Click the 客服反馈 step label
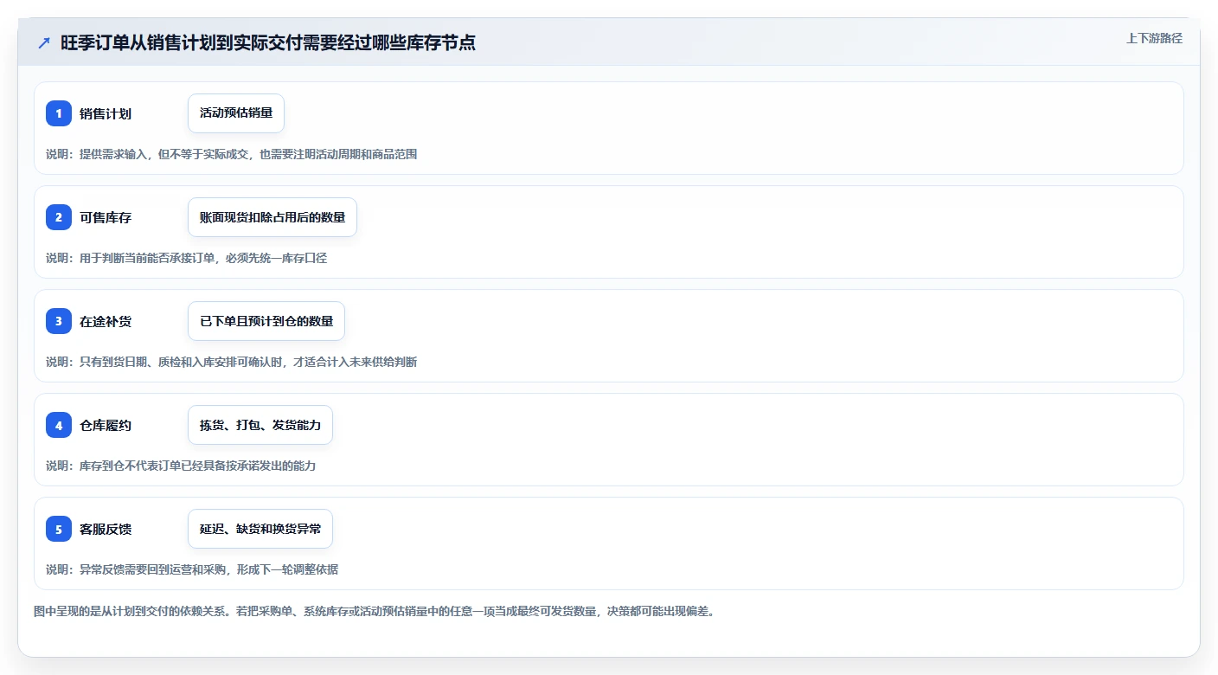This screenshot has height=675, width=1218. (x=106, y=529)
